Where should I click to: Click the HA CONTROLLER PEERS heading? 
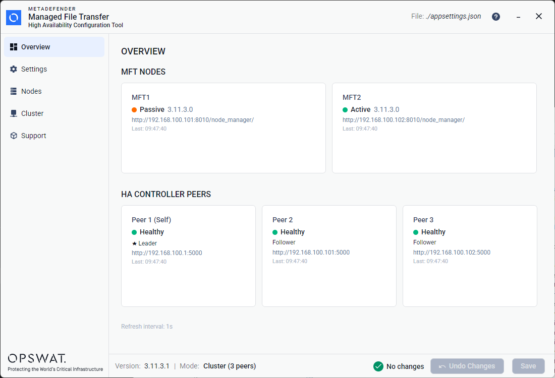(165, 194)
